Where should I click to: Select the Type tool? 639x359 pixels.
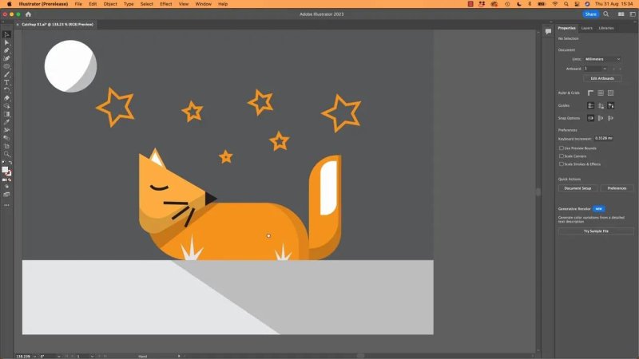pyautogui.click(x=6, y=82)
